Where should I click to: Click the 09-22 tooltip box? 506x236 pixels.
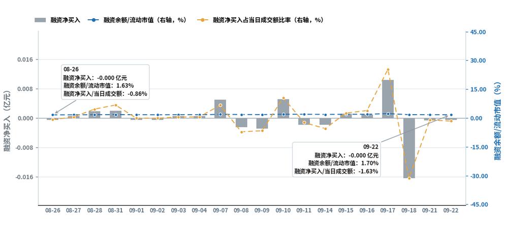tap(337, 159)
